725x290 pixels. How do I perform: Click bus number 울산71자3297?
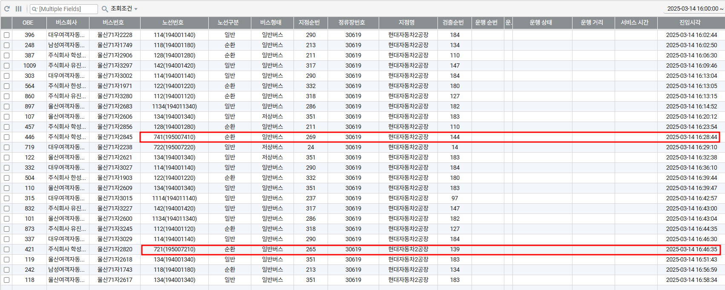tap(115, 65)
